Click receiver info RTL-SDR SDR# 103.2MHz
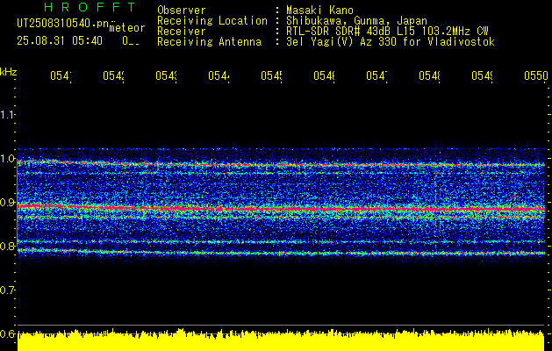 click(387, 32)
